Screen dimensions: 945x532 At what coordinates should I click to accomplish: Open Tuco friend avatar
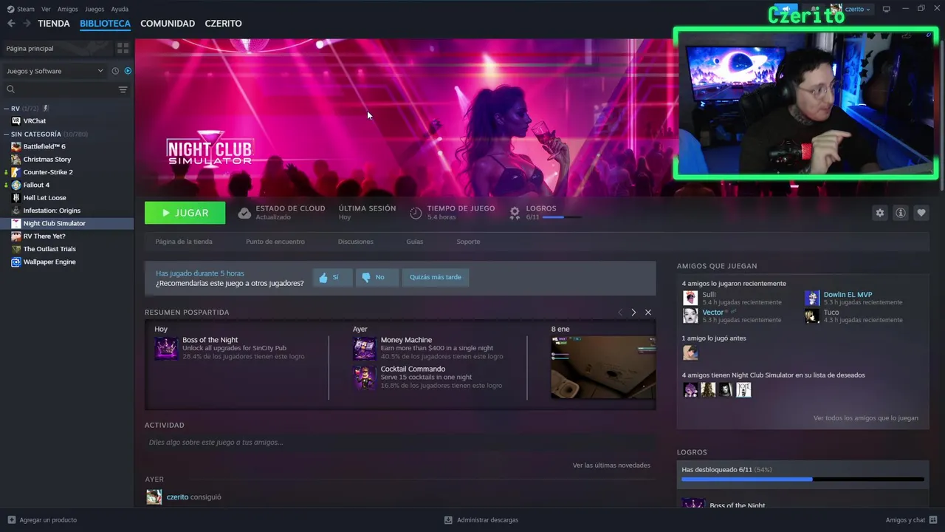pyautogui.click(x=812, y=316)
